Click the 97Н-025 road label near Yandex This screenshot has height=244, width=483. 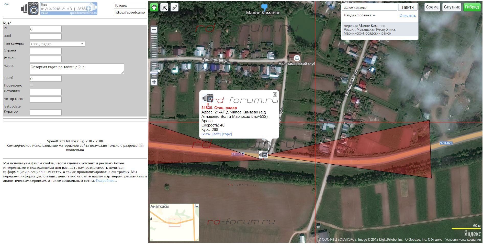tap(446, 143)
